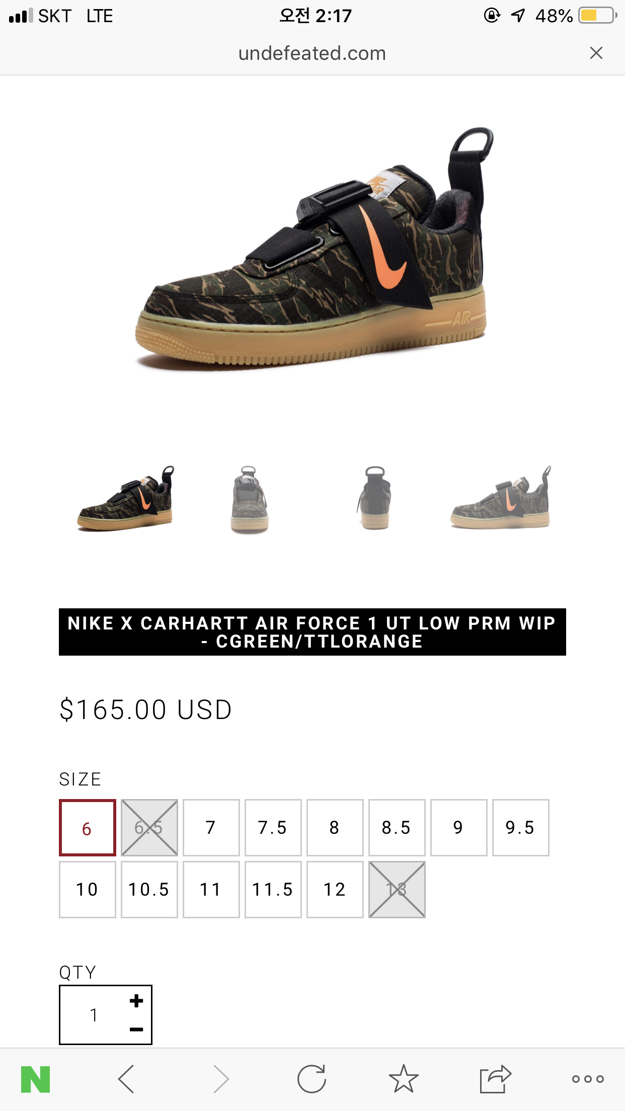Image resolution: width=625 pixels, height=1111 pixels.
Task: Bookmark page with the star icon
Action: [x=404, y=1079]
